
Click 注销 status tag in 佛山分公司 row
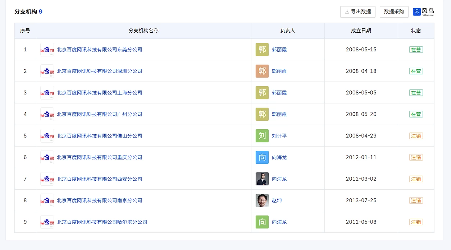point(416,136)
